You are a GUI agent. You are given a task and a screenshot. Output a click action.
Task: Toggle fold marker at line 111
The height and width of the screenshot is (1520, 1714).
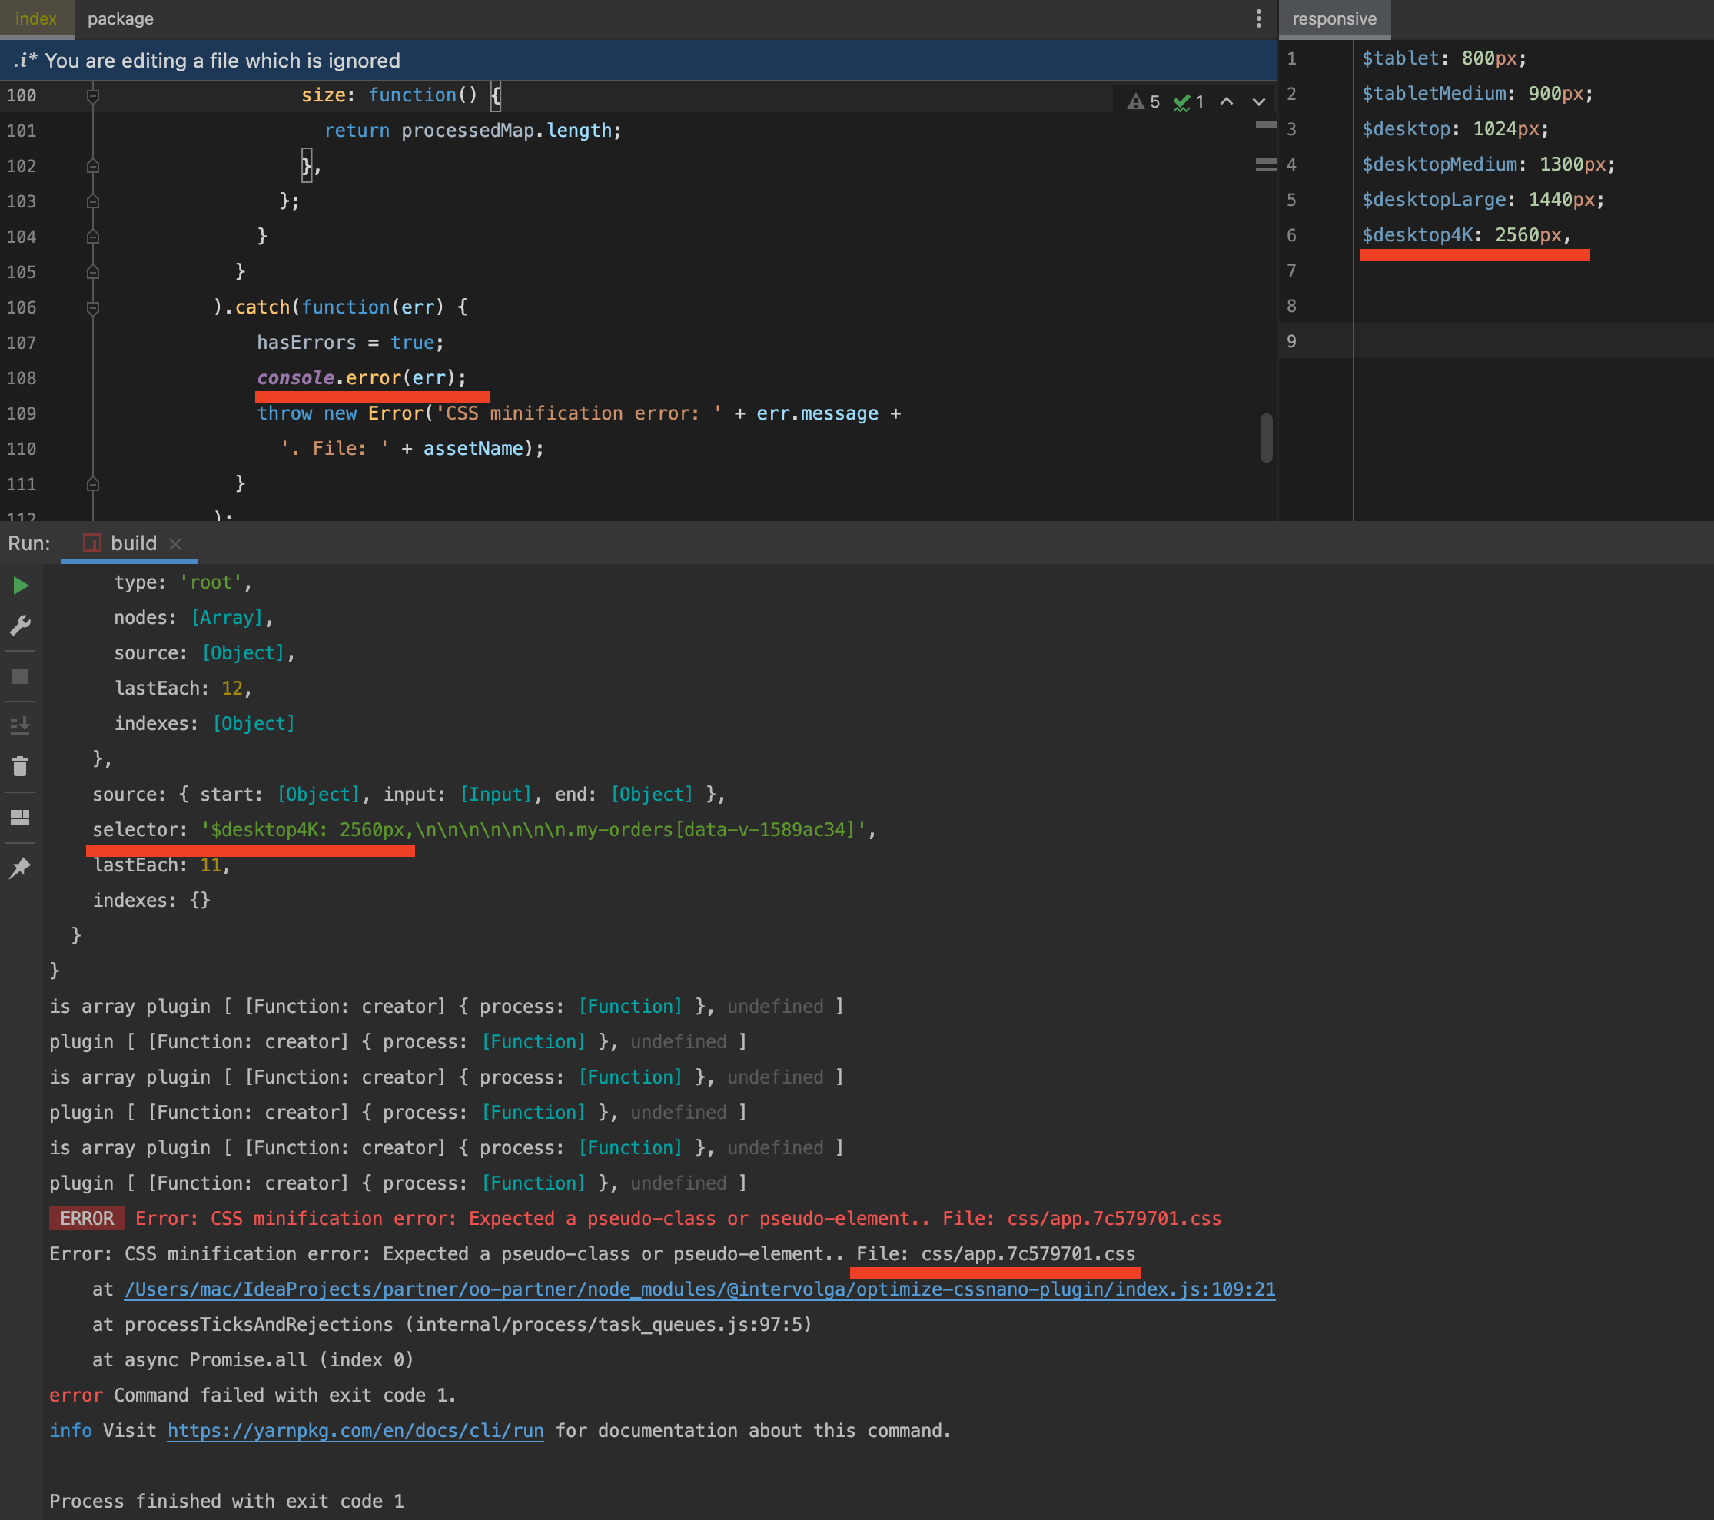coord(93,484)
